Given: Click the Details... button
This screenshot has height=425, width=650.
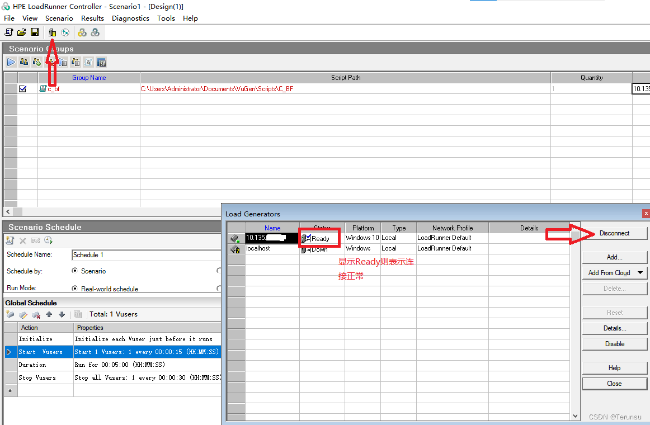Looking at the screenshot, I should 614,328.
